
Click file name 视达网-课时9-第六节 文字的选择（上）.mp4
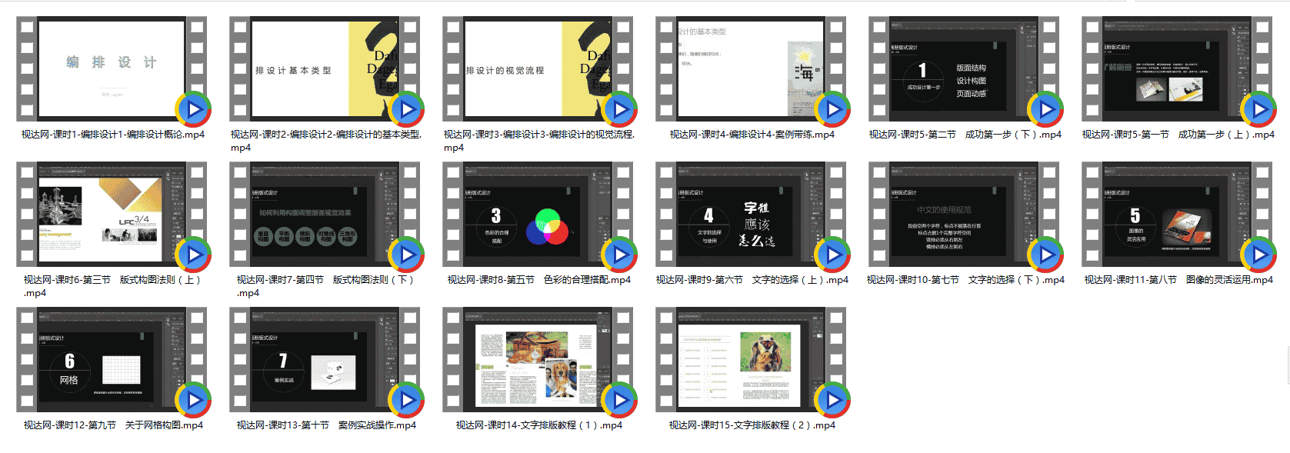[x=752, y=280]
